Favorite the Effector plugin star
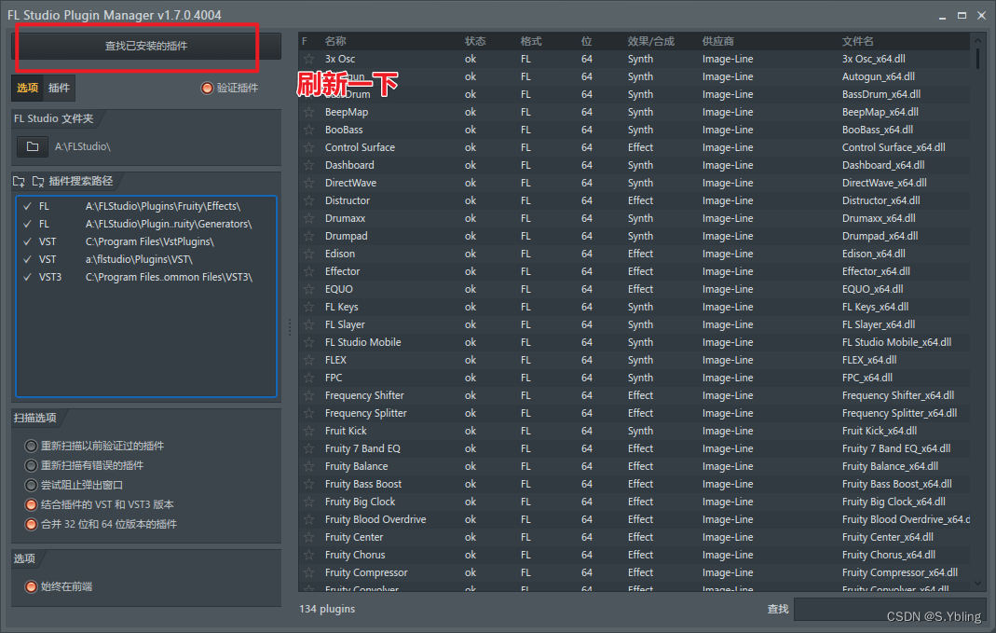Viewport: 996px width, 633px height. (x=308, y=271)
